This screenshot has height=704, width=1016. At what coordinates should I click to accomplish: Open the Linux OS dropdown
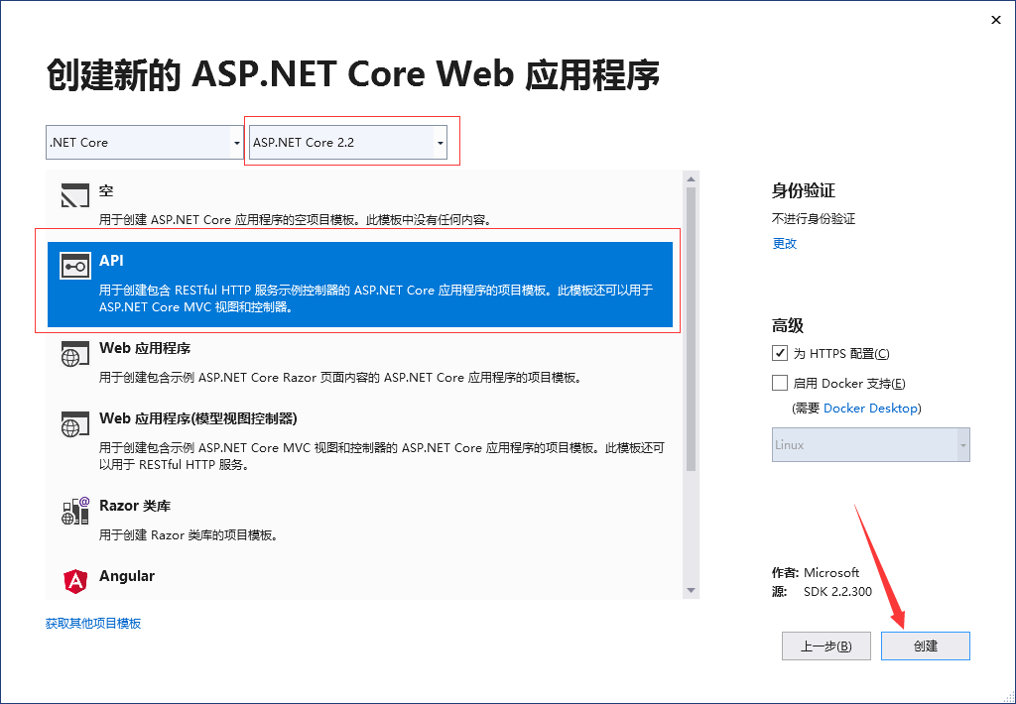coord(871,445)
